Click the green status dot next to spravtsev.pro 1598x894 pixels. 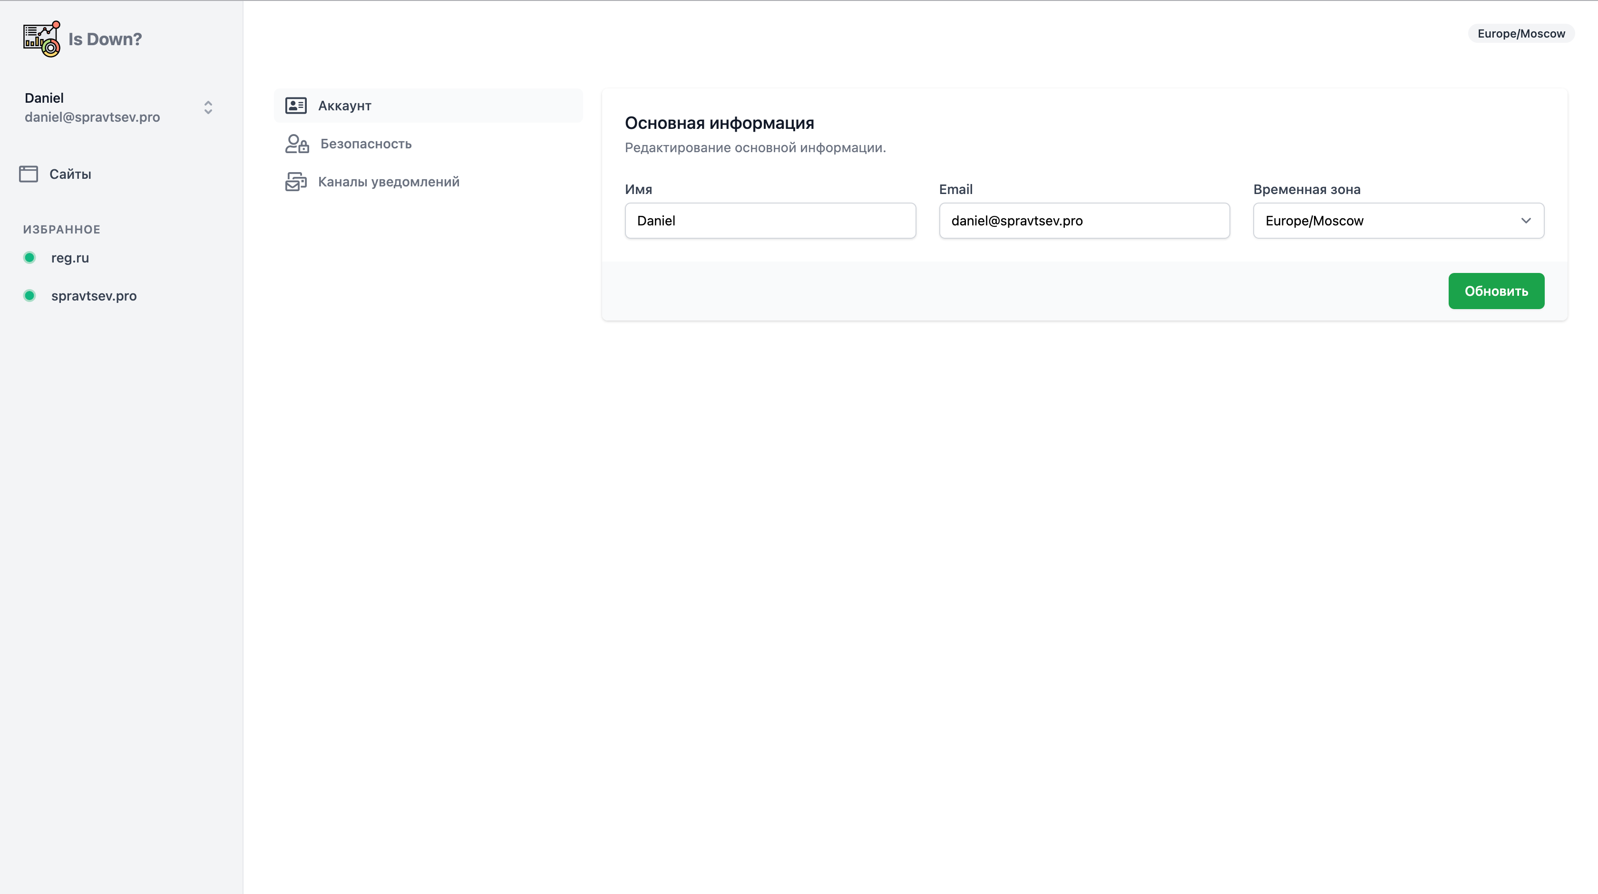(x=29, y=295)
